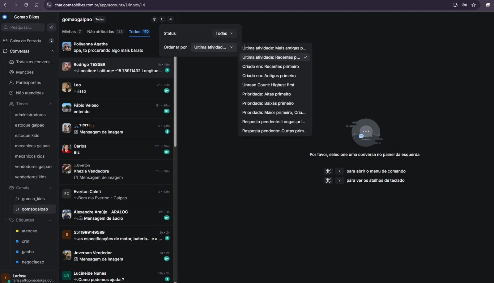Image resolution: width=494 pixels, height=283 pixels.
Task: Open the Status 'Todas' dropdown
Action: coord(224,33)
